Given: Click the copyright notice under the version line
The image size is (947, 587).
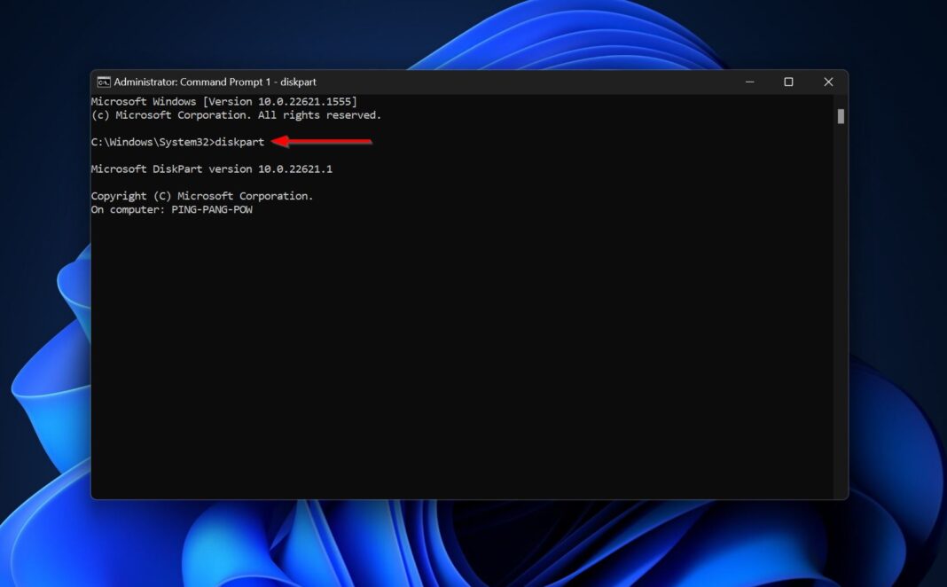Looking at the screenshot, I should (201, 195).
